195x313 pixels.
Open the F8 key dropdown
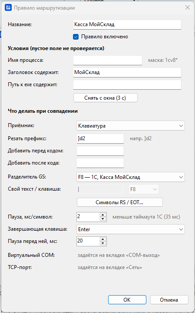144,189
